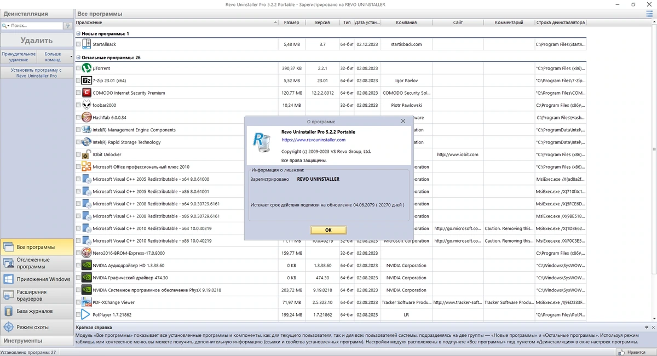This screenshot has width=657, height=356.
Task: Tick the IObit Unlocker checkbox
Action: [x=78, y=155]
